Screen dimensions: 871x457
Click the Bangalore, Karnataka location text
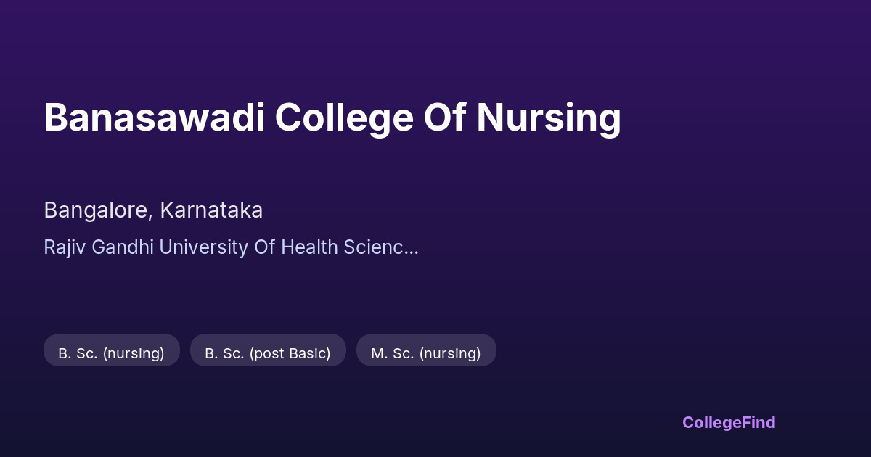pos(153,210)
